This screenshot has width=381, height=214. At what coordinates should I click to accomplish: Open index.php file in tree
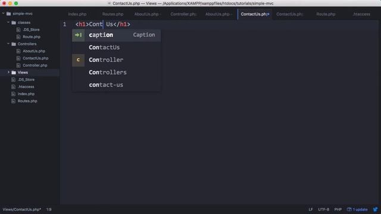tap(26, 94)
